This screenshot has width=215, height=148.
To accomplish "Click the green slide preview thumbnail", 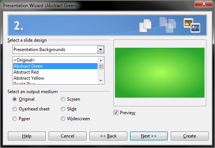I will [x=160, y=72].
